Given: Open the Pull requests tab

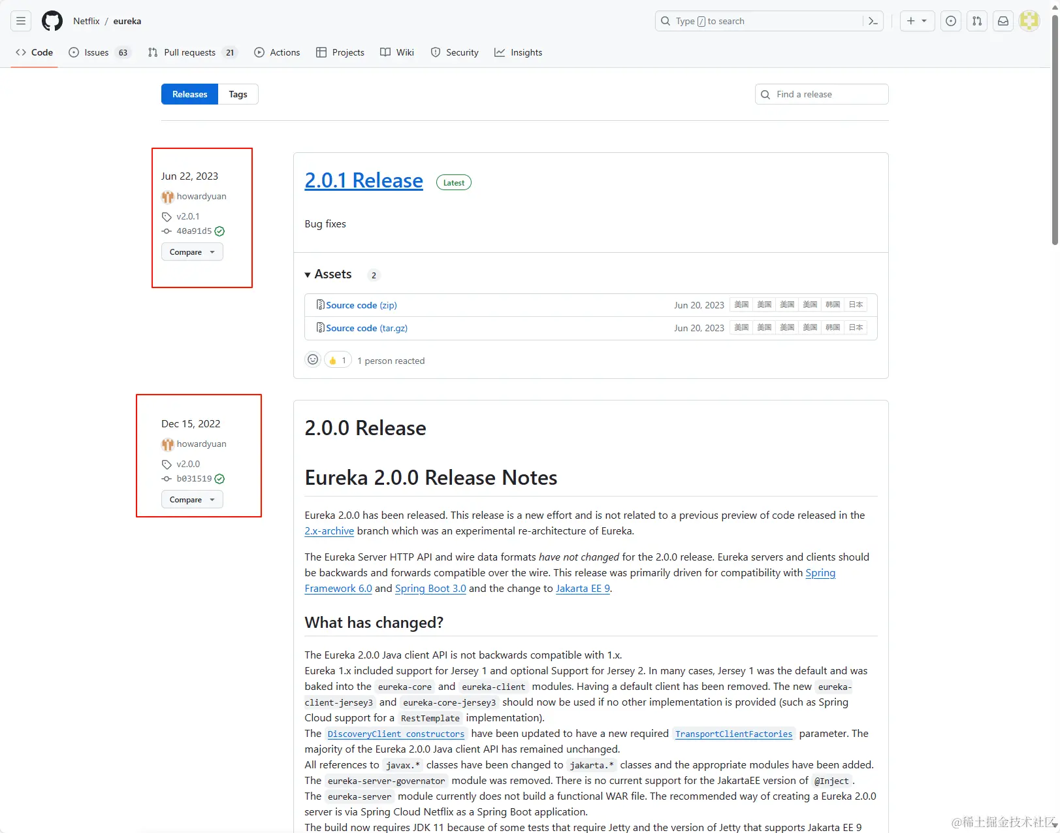Looking at the screenshot, I should point(192,52).
